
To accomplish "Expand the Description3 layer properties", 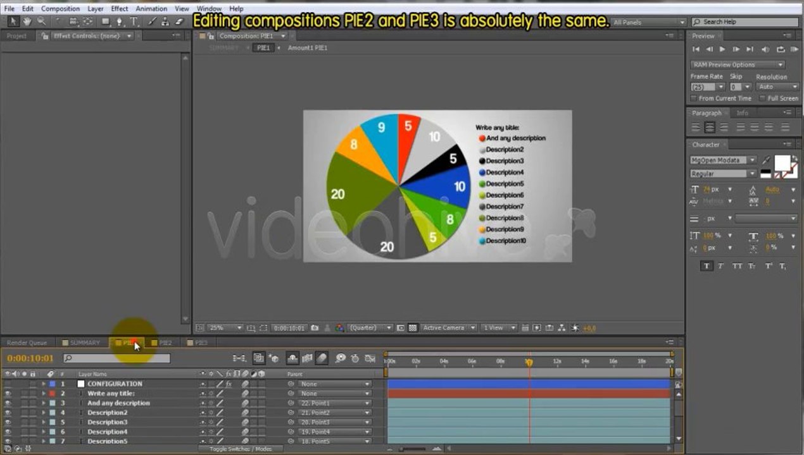I will pyautogui.click(x=44, y=422).
